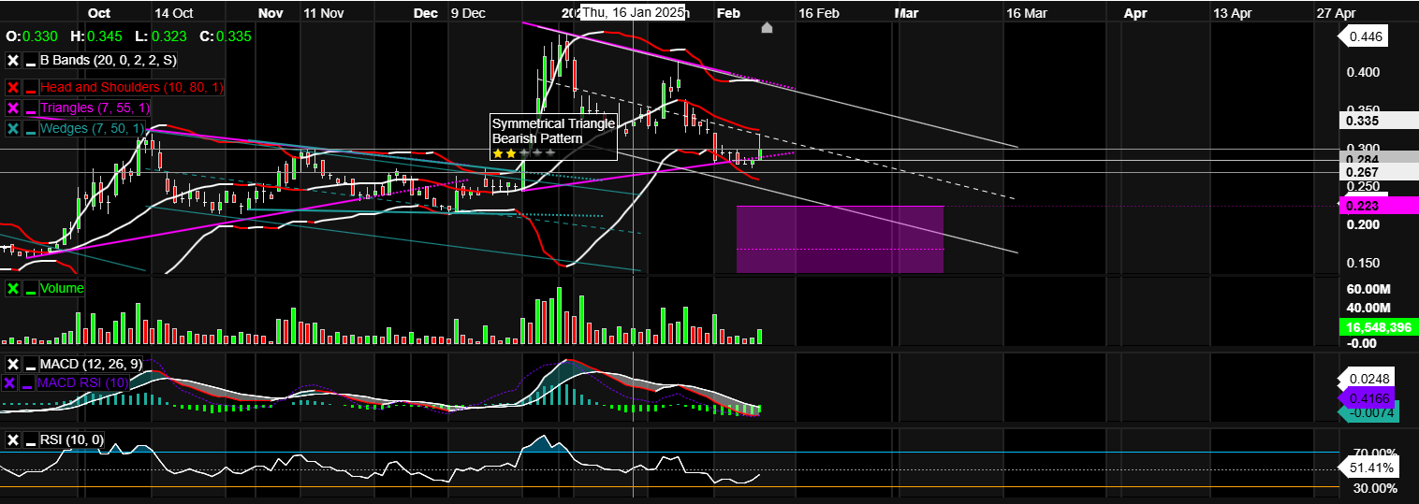Toggle Volume visibility with underscore button
The image size is (1419, 504).
click(31, 289)
